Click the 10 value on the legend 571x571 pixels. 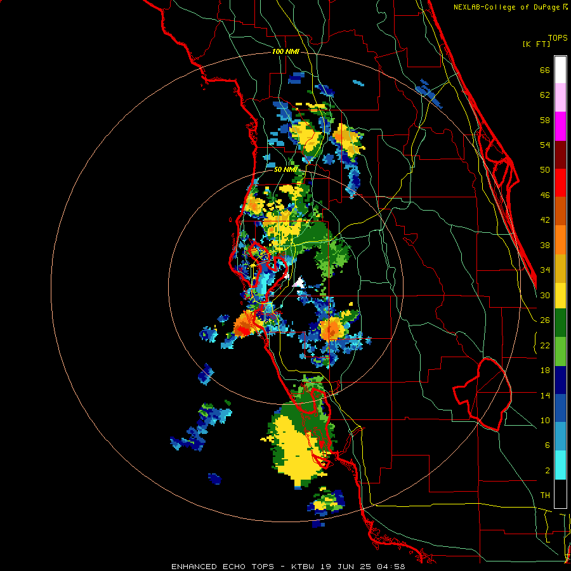[545, 421]
